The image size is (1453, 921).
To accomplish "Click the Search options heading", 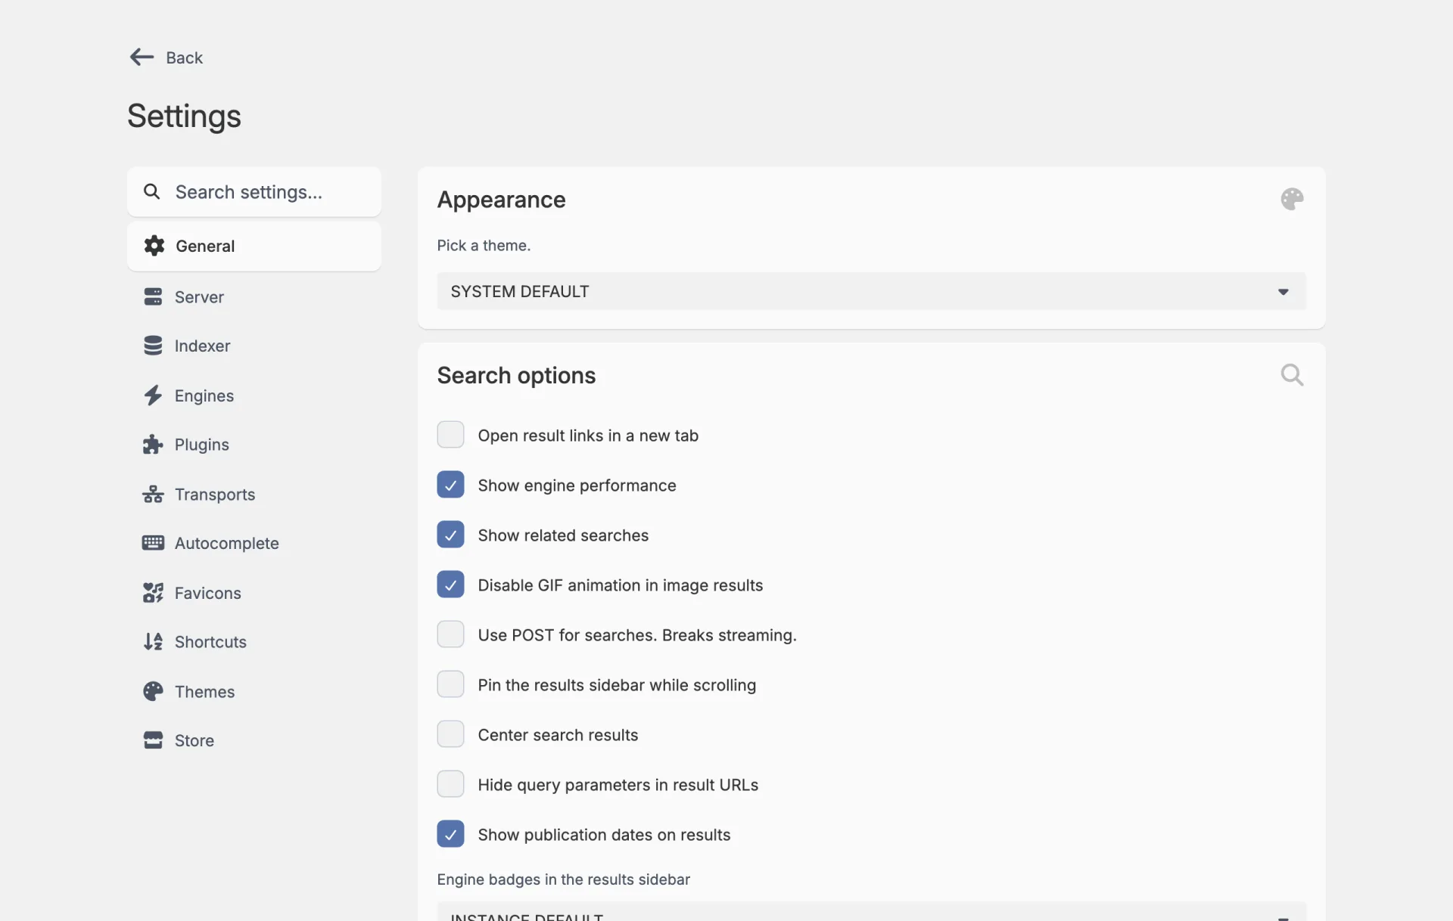I will tap(516, 375).
